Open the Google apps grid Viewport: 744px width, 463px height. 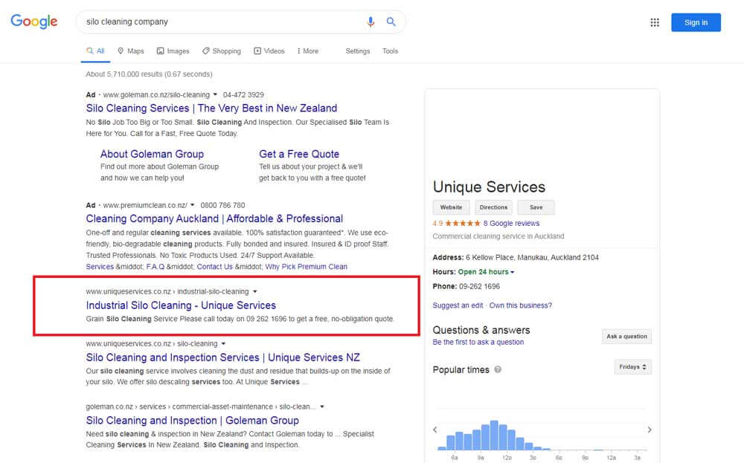point(655,22)
